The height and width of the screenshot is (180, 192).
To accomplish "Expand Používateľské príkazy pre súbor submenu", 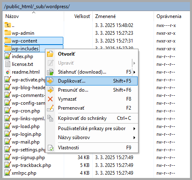I will click(x=134, y=128).
